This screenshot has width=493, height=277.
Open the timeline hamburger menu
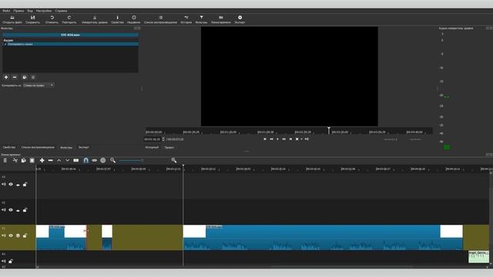[x=5, y=161]
